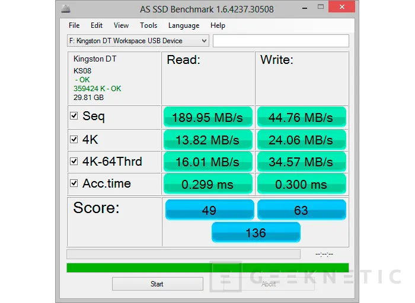415x303 pixels.
Task: Expand the Kingston DT Workspace drive dropdown
Action: coord(204,41)
